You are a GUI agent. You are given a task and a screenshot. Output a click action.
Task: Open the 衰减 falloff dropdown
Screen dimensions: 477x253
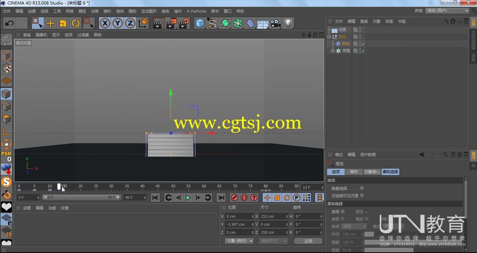pos(354,226)
